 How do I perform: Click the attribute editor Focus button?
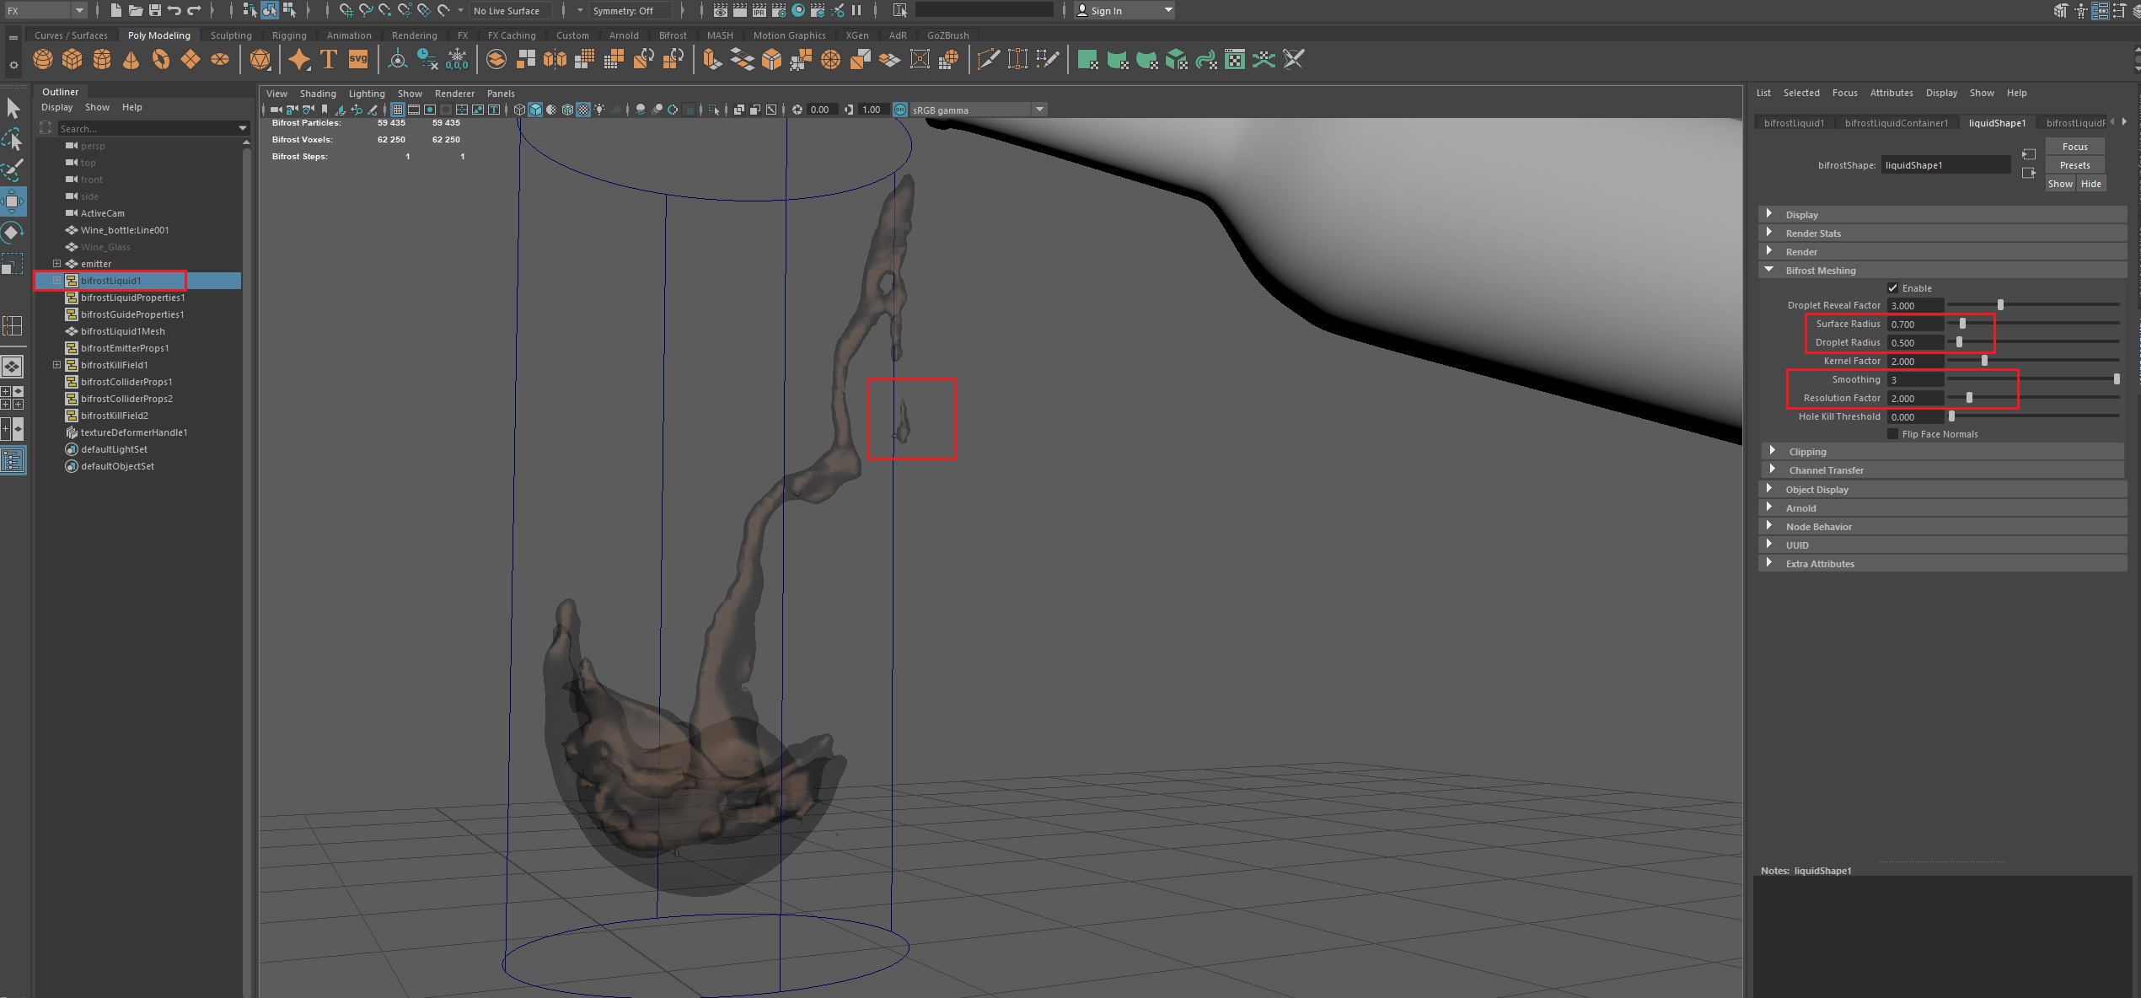coord(2074,147)
